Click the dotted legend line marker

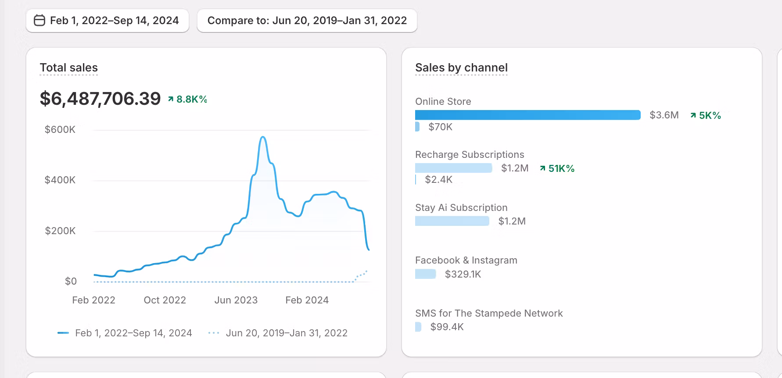point(214,333)
